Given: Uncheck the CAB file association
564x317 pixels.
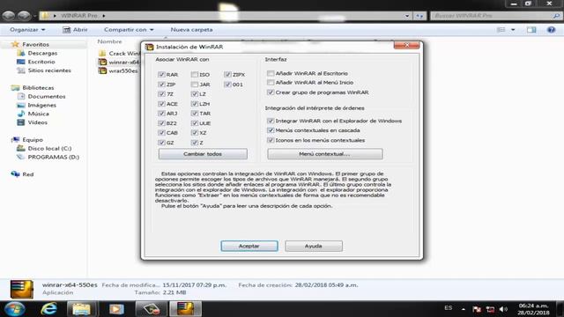Looking at the screenshot, I should point(161,133).
